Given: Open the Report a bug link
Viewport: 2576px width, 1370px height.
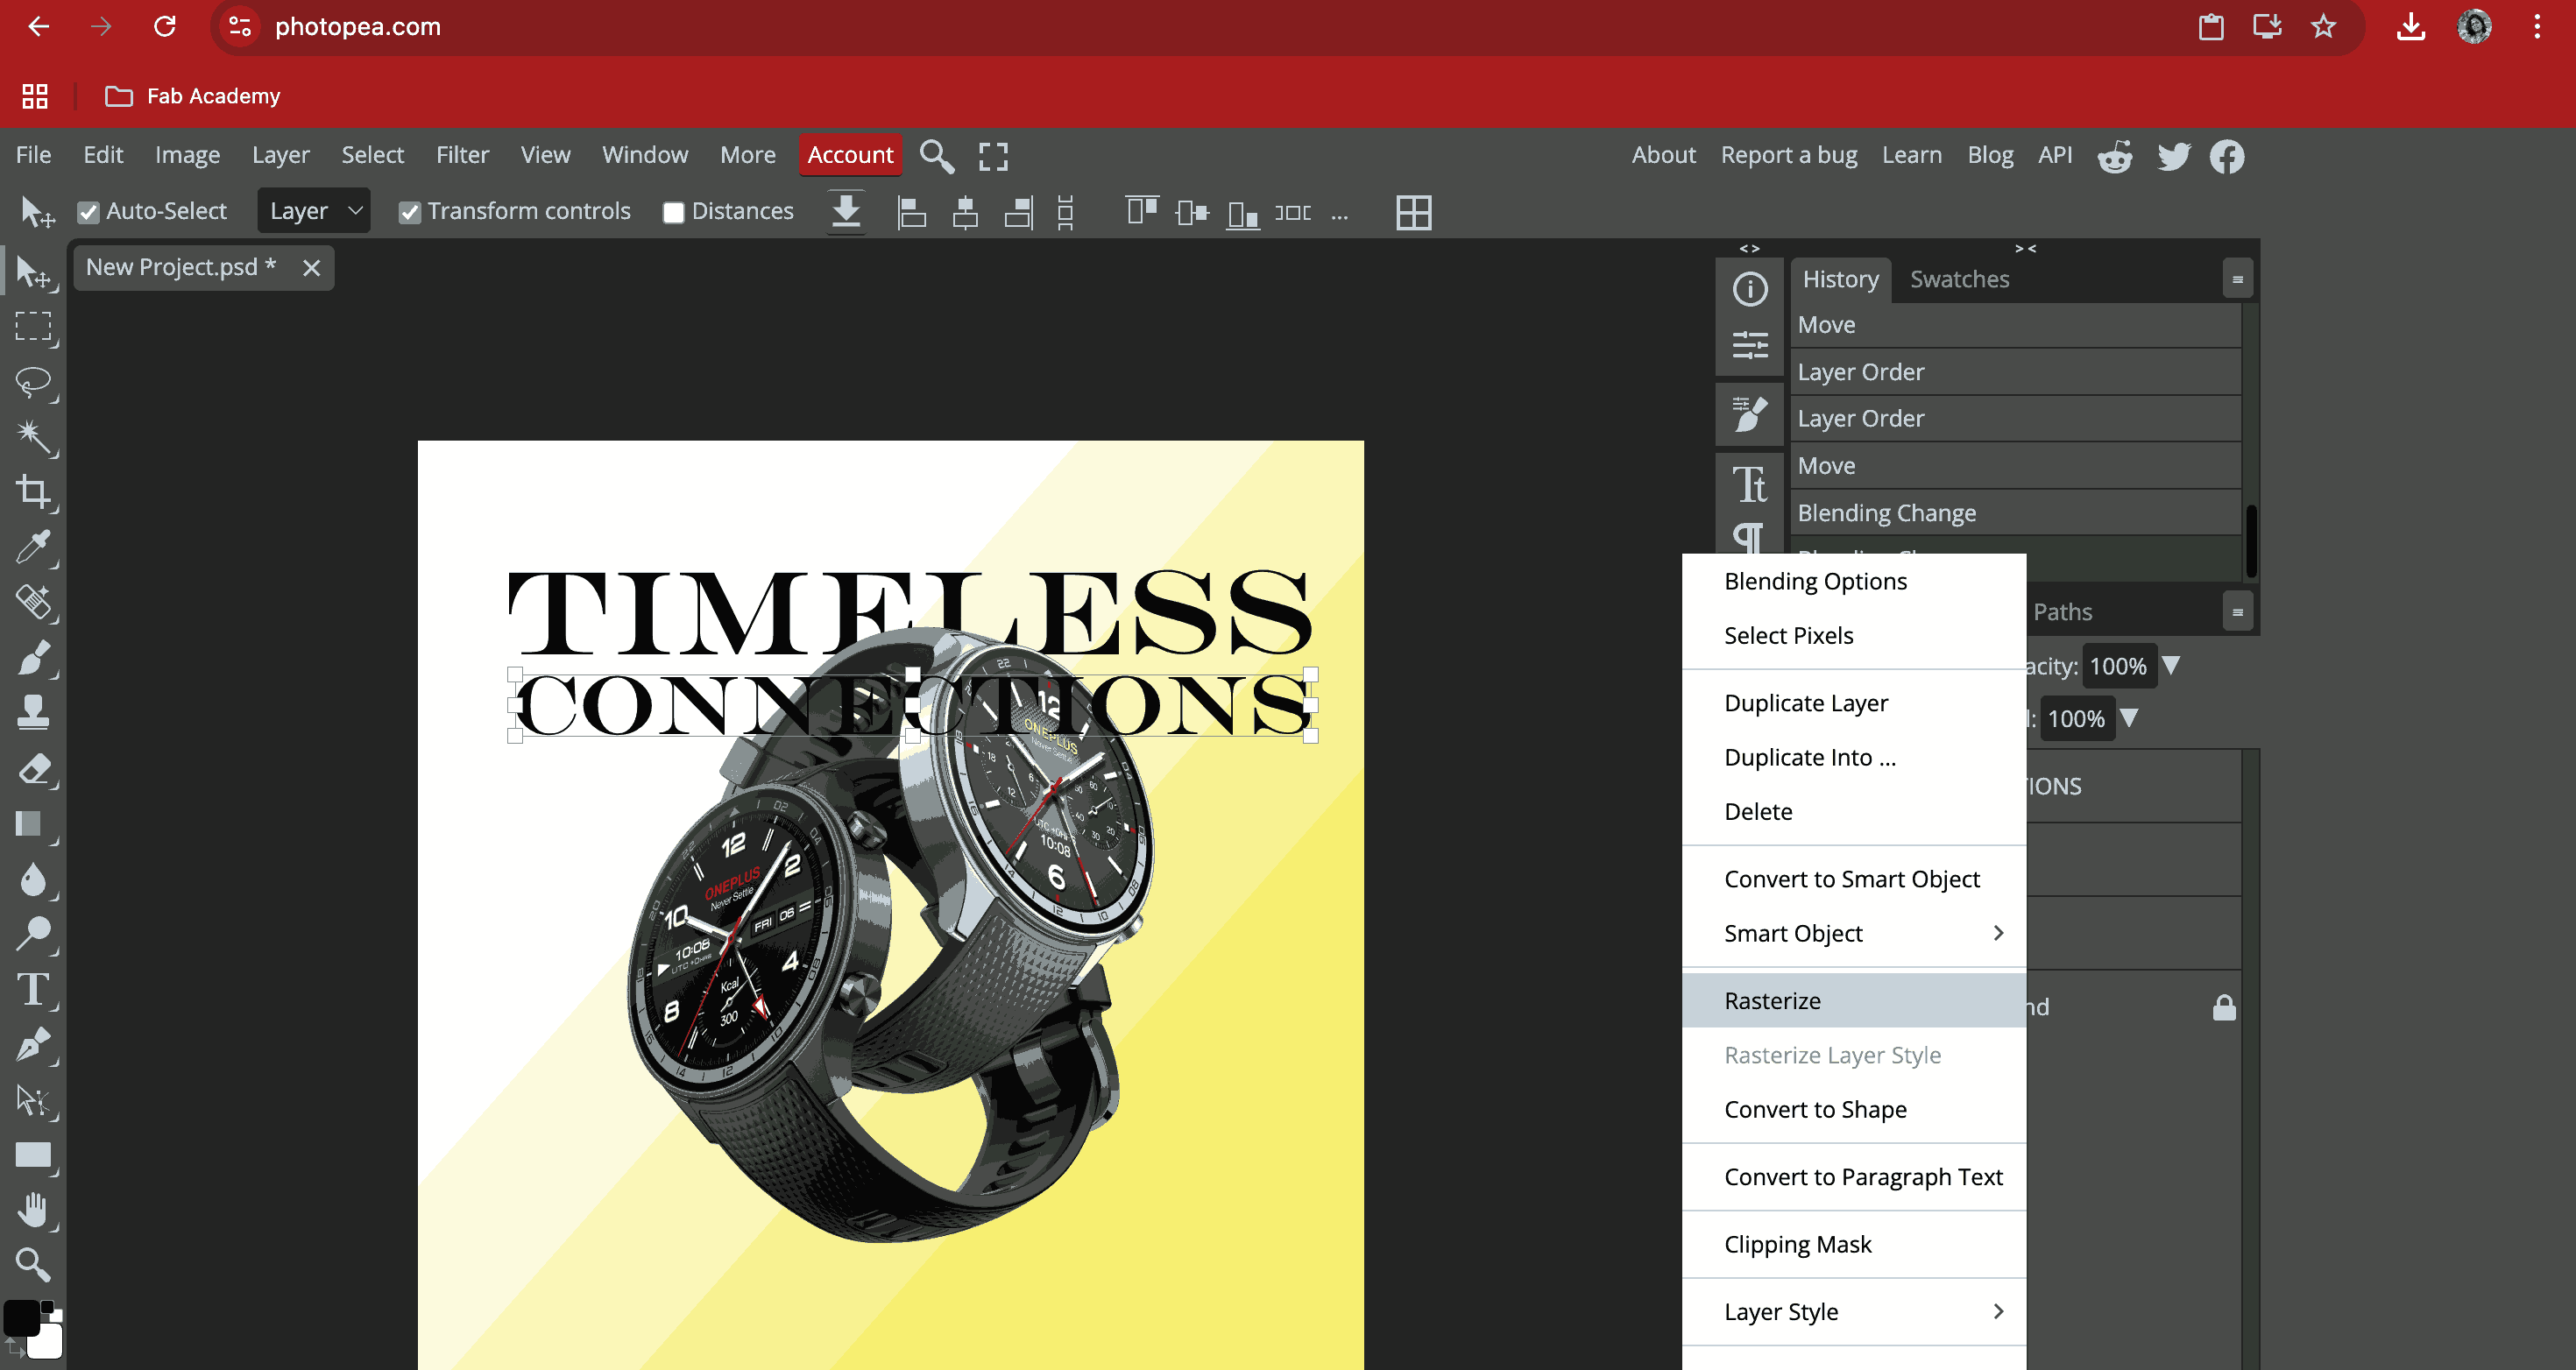Looking at the screenshot, I should tap(1788, 155).
